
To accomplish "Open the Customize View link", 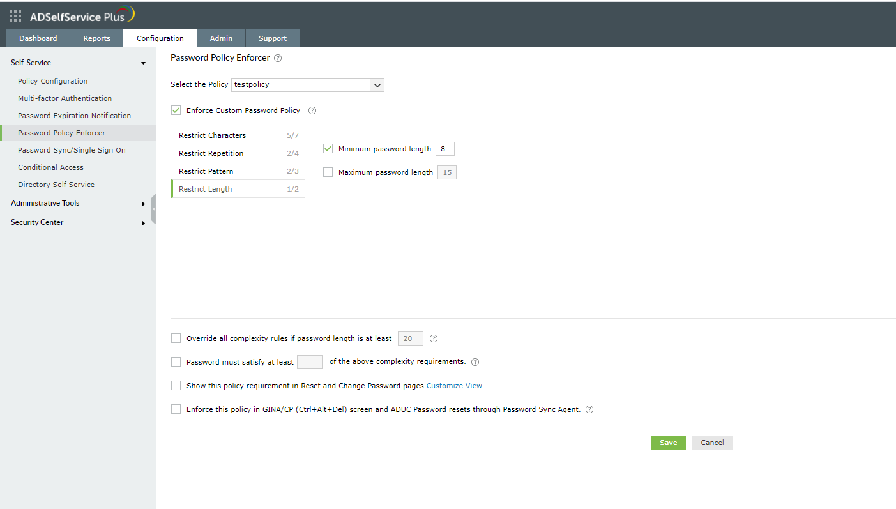I will 454,386.
